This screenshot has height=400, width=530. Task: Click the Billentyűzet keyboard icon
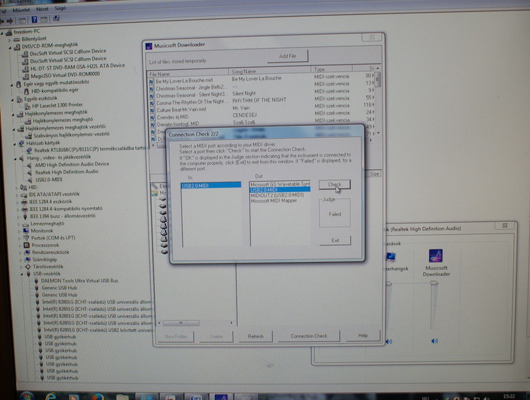point(17,39)
